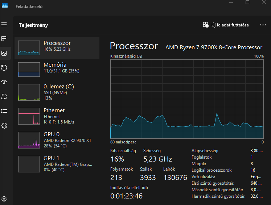271x205 pixels.
Task: Open the hamburger navigation menu
Action: 4,24
